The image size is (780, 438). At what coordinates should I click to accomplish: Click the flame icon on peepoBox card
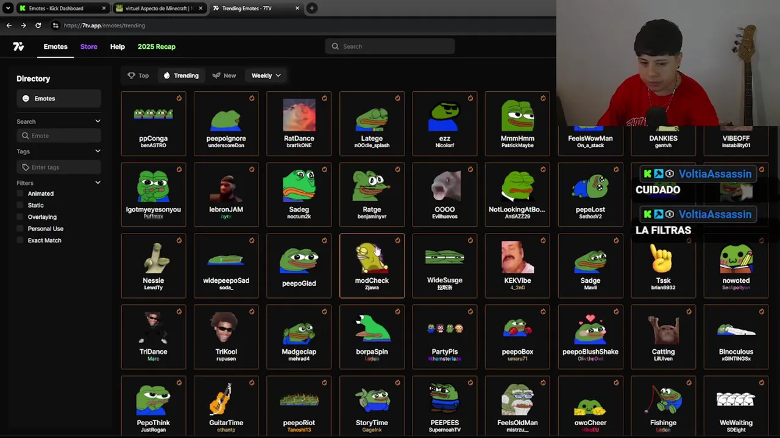coord(543,311)
